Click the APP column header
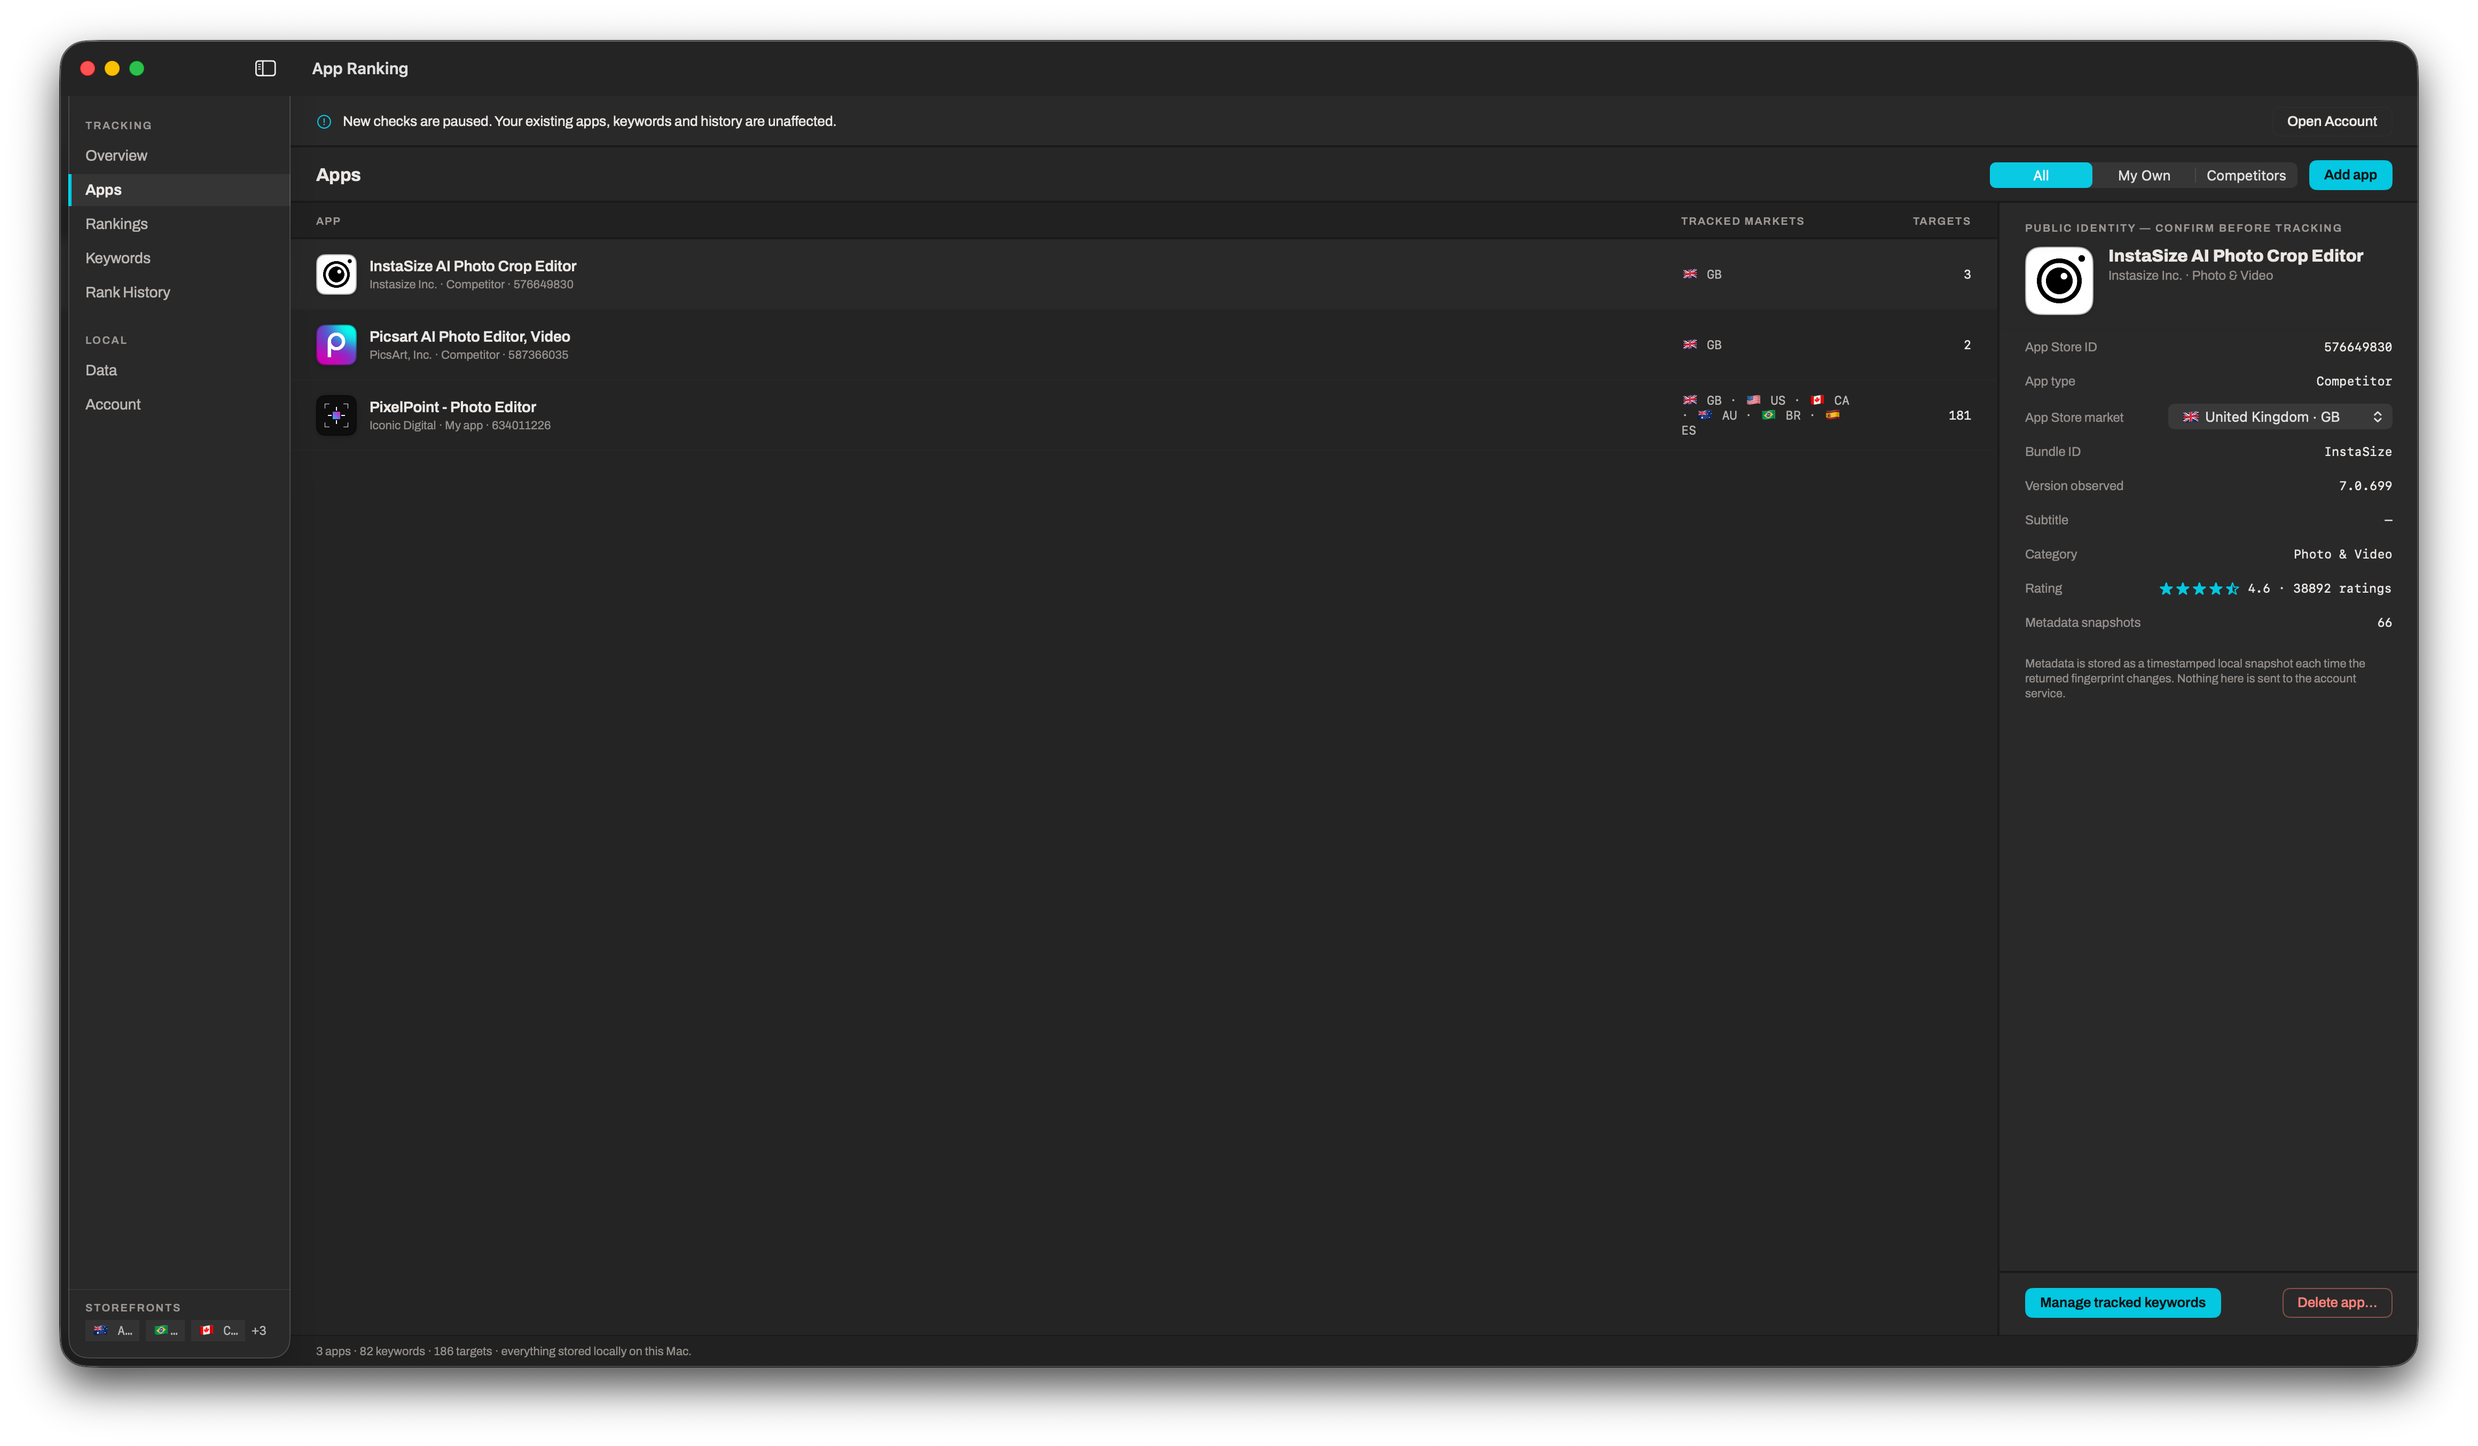This screenshot has height=1446, width=2478. tap(328, 221)
